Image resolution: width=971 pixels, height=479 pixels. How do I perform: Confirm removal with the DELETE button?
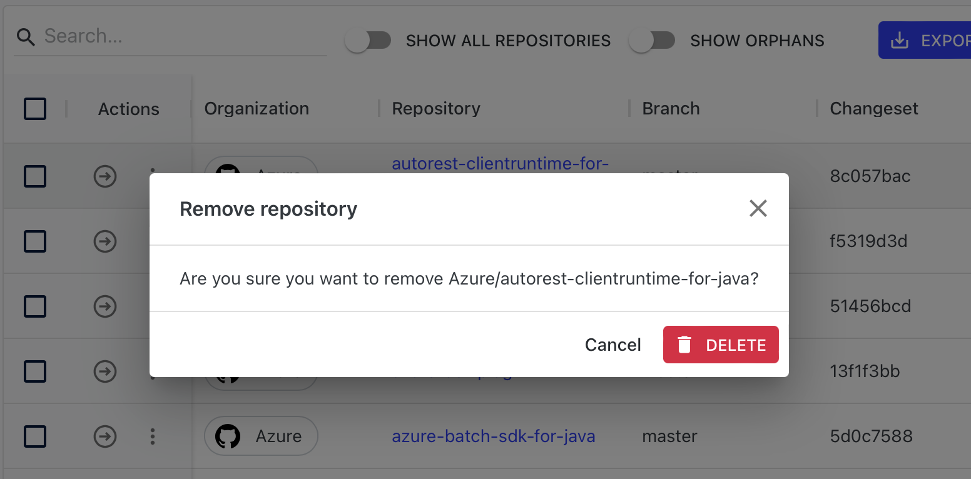[721, 345]
